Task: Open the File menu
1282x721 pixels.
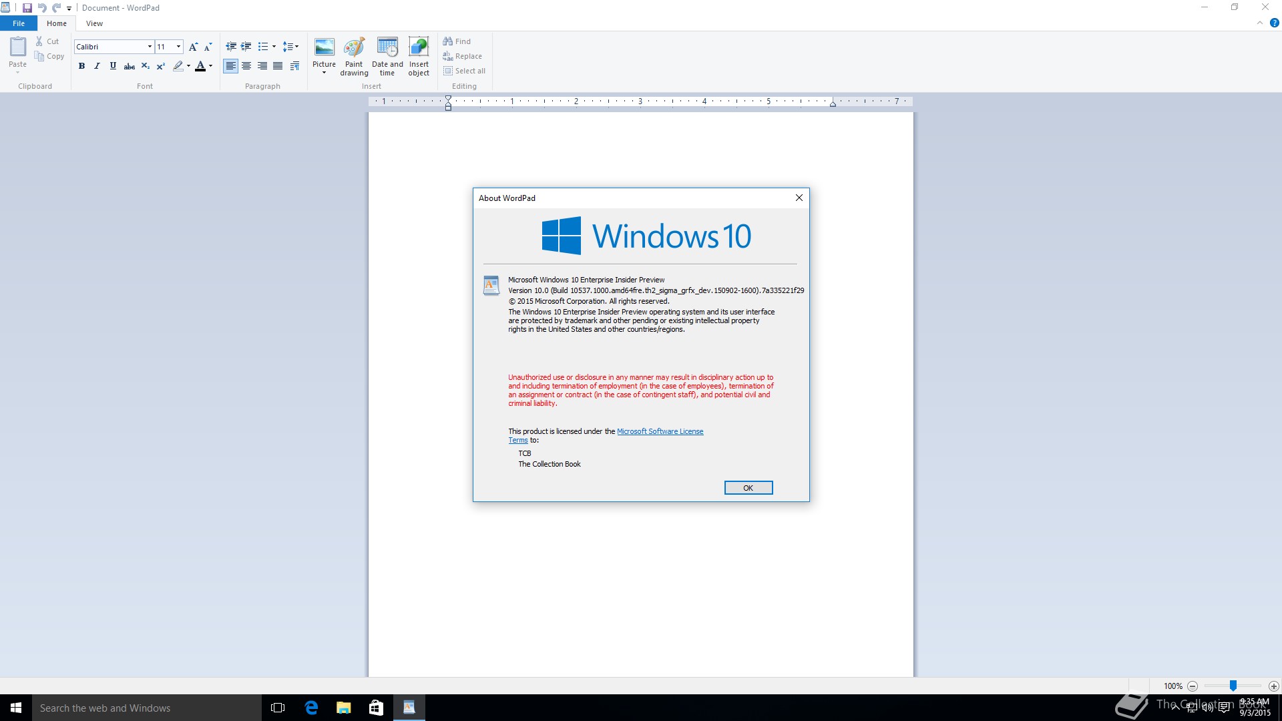Action: (19, 23)
